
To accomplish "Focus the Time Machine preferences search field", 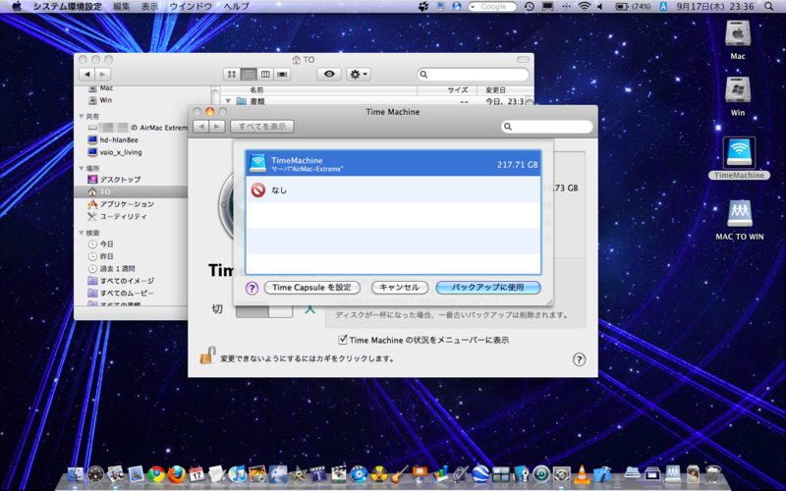I will tap(547, 127).
